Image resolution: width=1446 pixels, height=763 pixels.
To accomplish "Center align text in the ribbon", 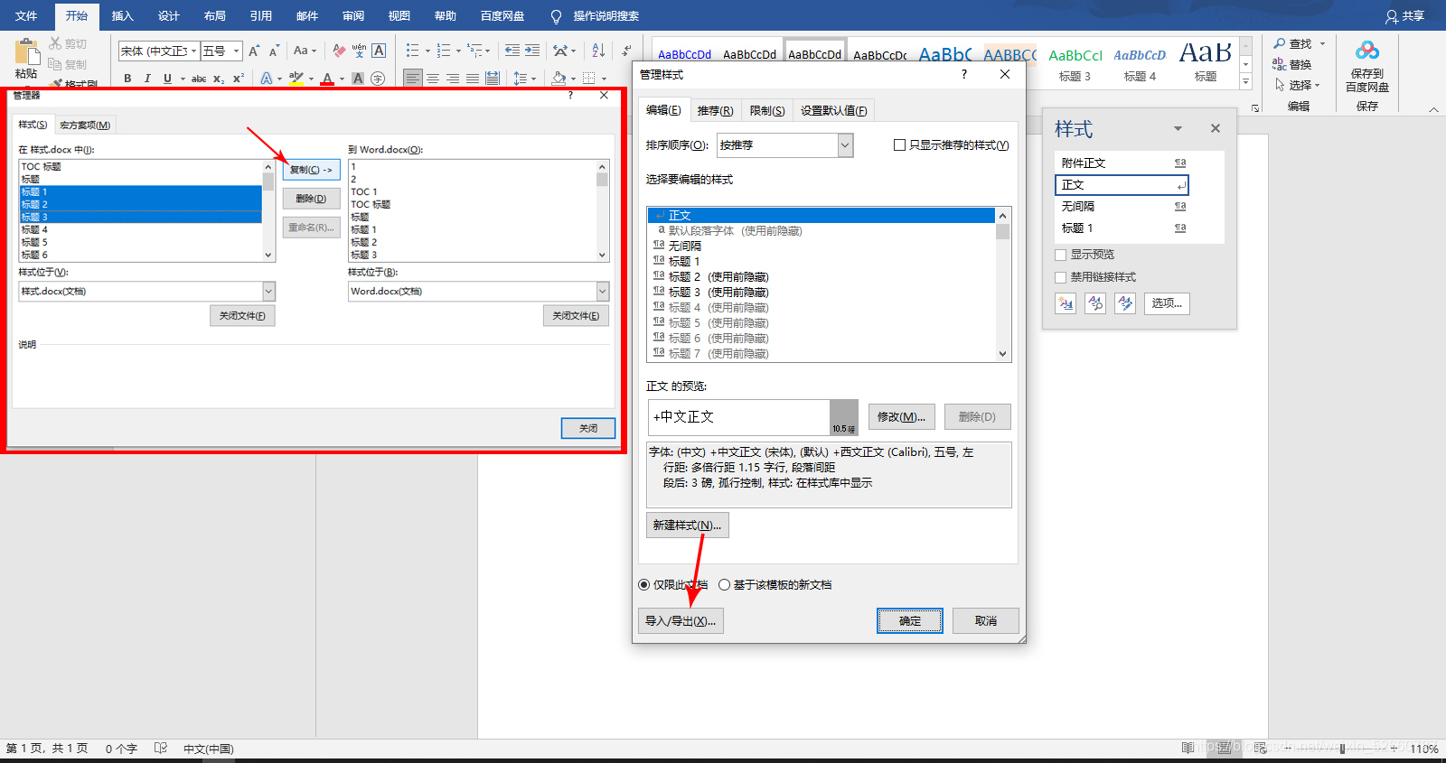I will (433, 79).
